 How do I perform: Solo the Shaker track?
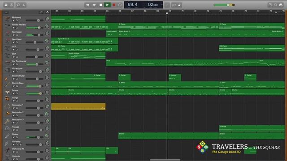pyautogui.click(x=17, y=137)
